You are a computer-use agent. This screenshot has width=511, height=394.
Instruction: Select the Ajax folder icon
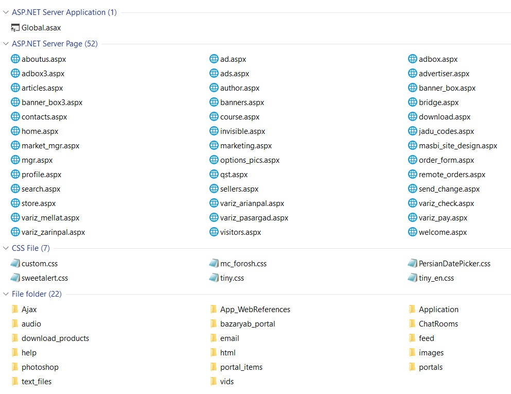(15, 310)
